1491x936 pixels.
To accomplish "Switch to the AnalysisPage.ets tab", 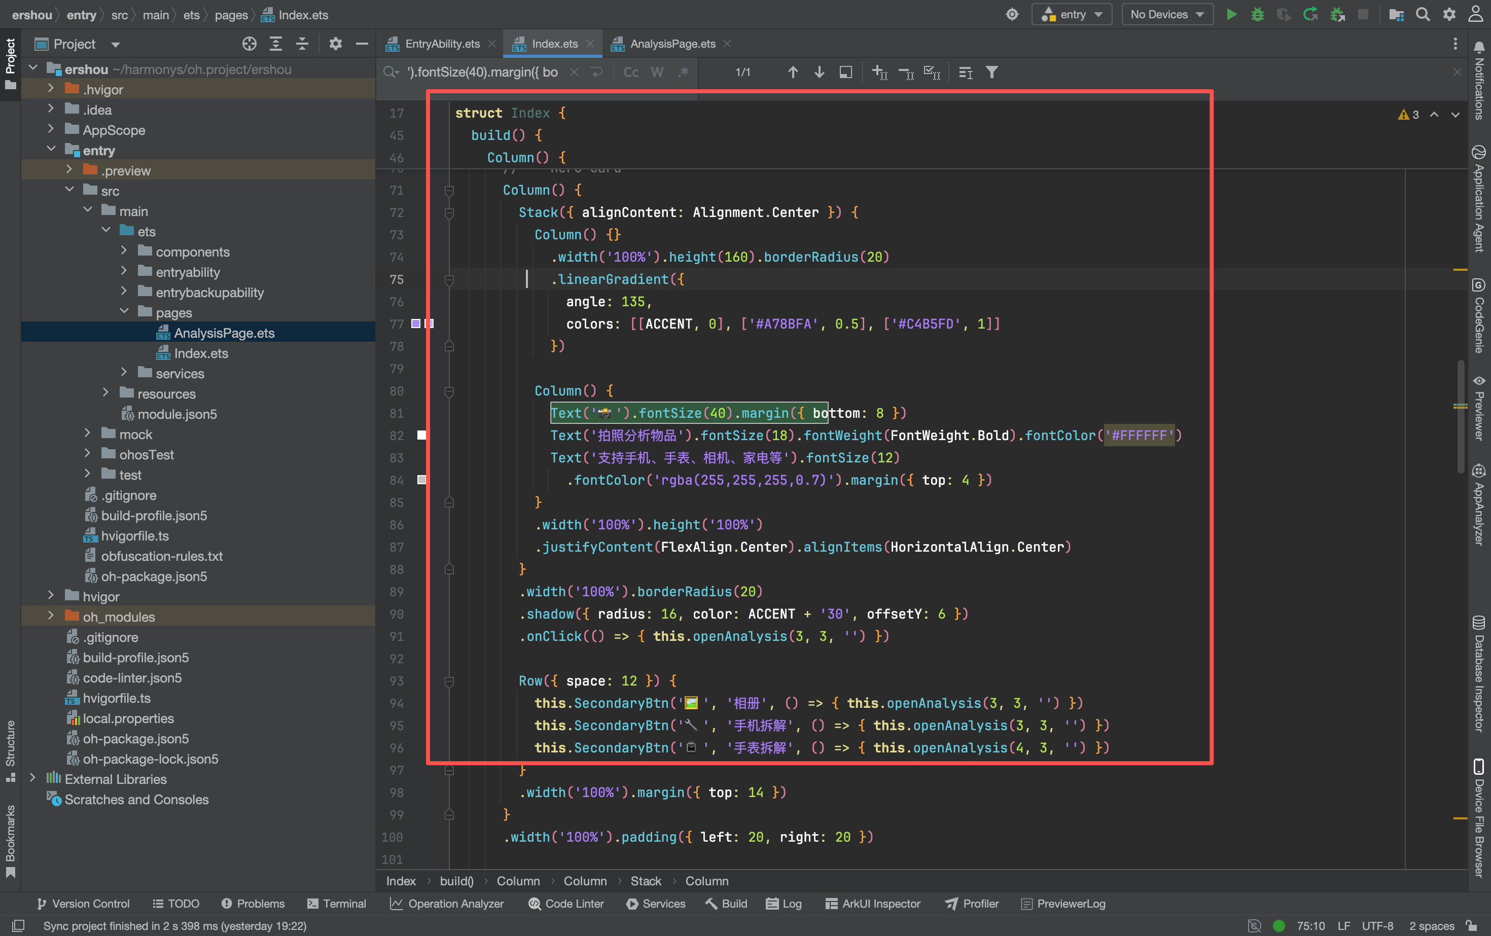I will [x=672, y=44].
